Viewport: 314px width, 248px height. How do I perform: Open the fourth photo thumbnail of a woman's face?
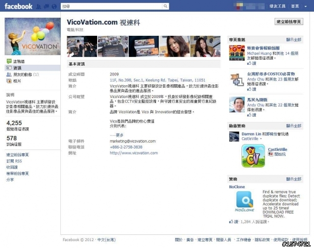point(175,47)
